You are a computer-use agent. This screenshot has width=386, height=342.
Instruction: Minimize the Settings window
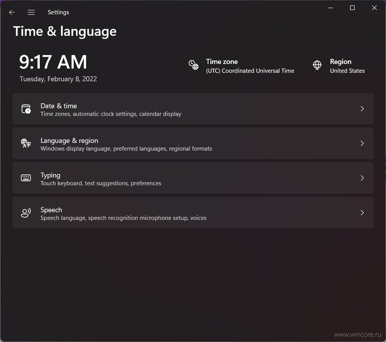330,8
